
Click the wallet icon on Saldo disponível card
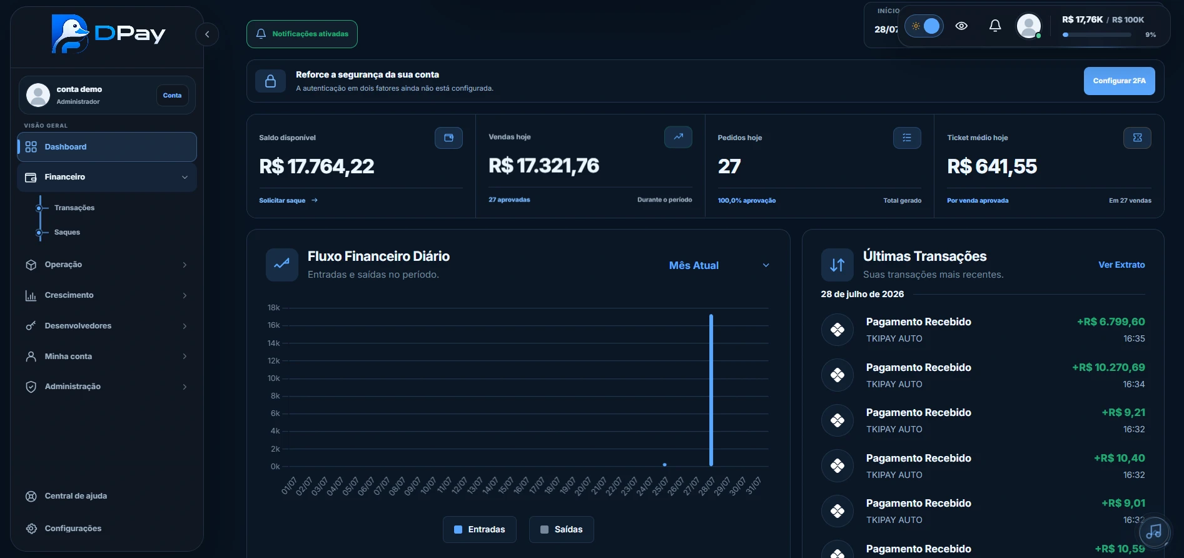[448, 138]
